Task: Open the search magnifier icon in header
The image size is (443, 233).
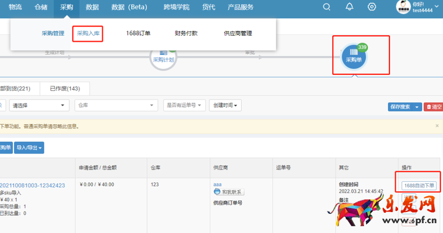Action: pos(327,7)
